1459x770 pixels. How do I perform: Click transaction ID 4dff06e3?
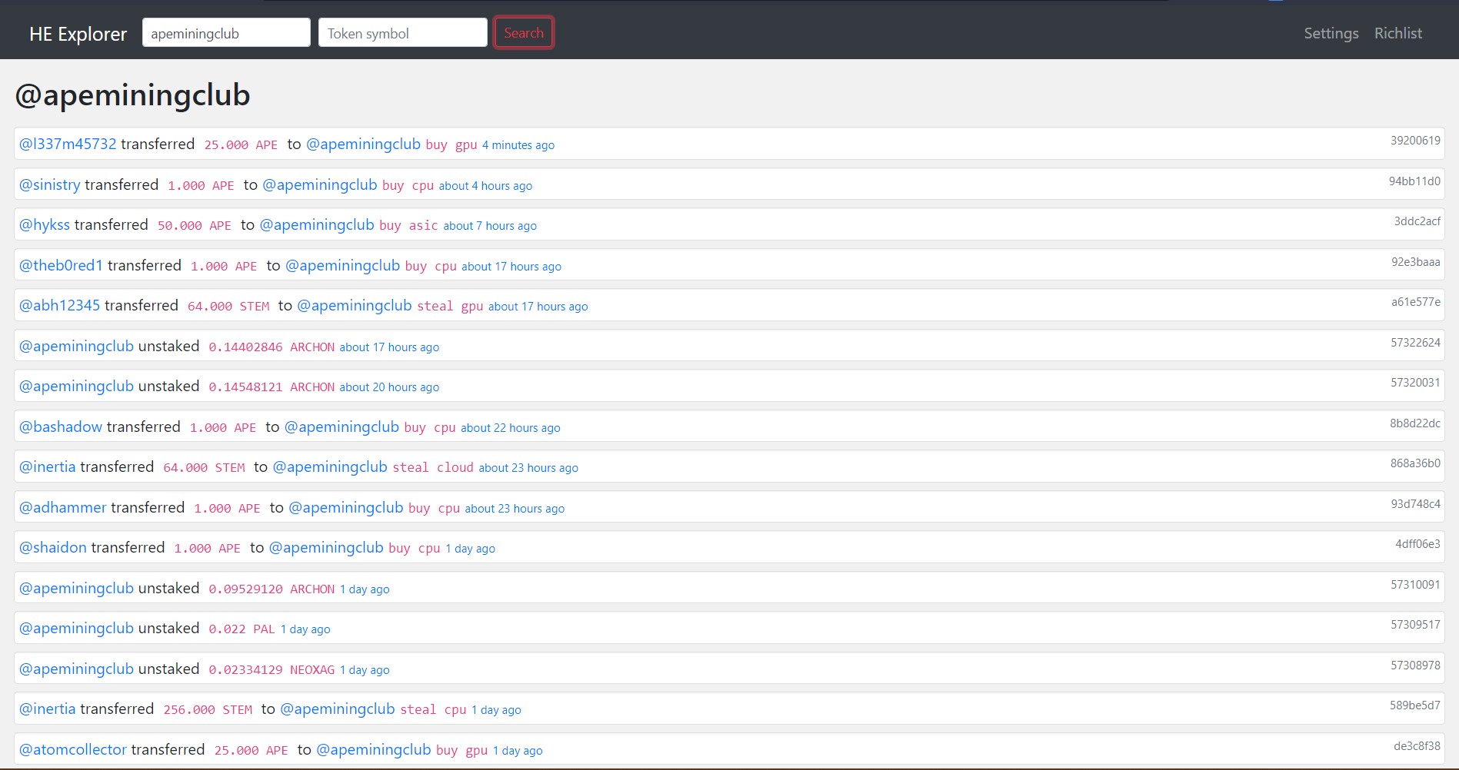coord(1417,544)
